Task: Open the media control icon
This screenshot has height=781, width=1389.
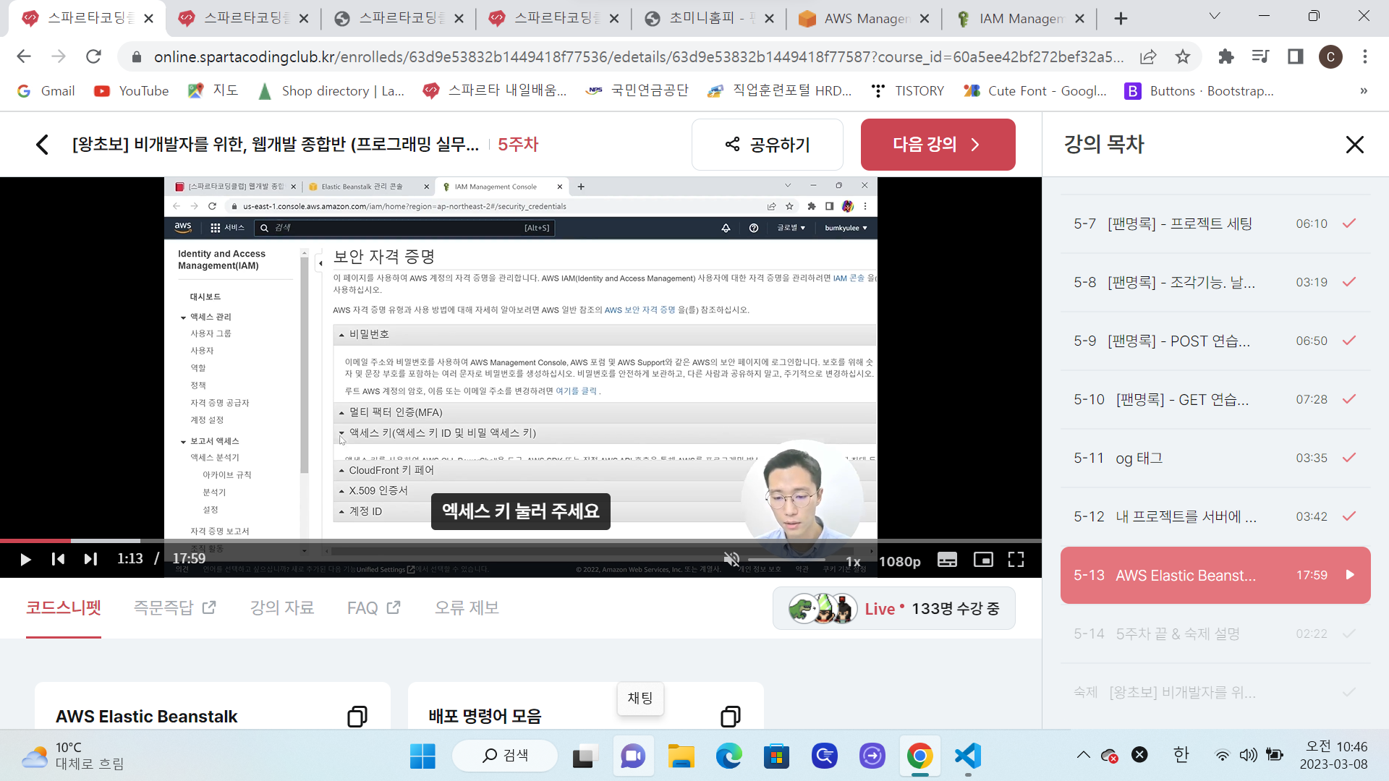Action: tap(1261, 56)
